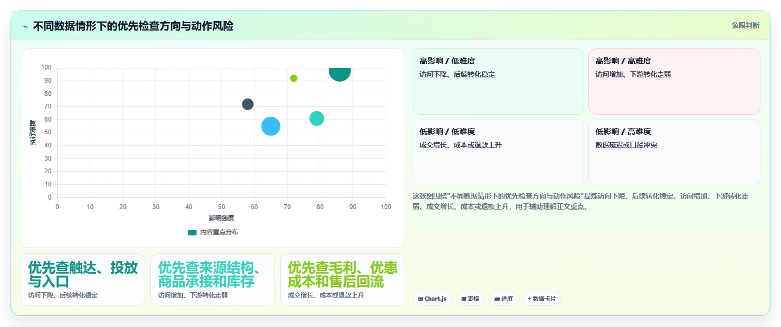Select the small green bubble in the chart

(294, 78)
